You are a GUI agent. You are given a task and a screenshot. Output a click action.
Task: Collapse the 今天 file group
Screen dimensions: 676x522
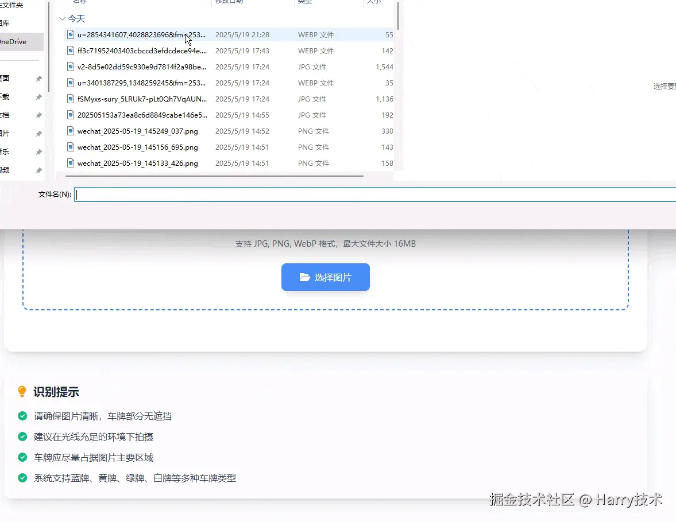62,18
